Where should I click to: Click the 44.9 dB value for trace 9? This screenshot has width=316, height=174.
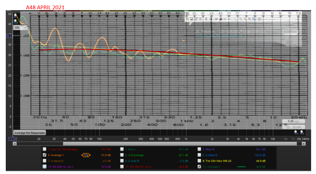[261, 161]
